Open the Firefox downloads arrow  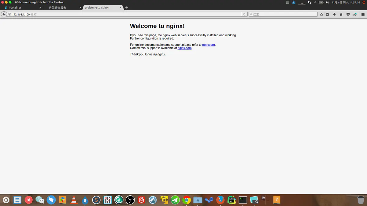[x=334, y=14]
